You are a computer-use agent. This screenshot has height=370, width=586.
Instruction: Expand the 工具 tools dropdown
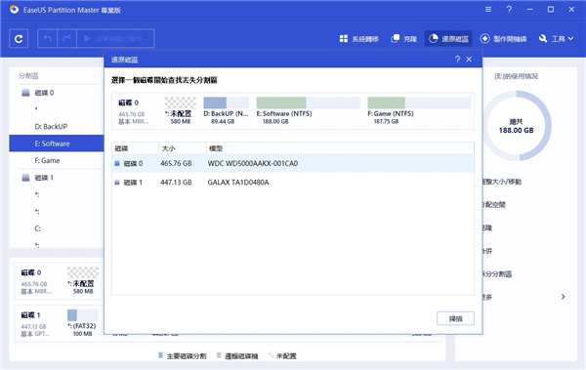556,39
